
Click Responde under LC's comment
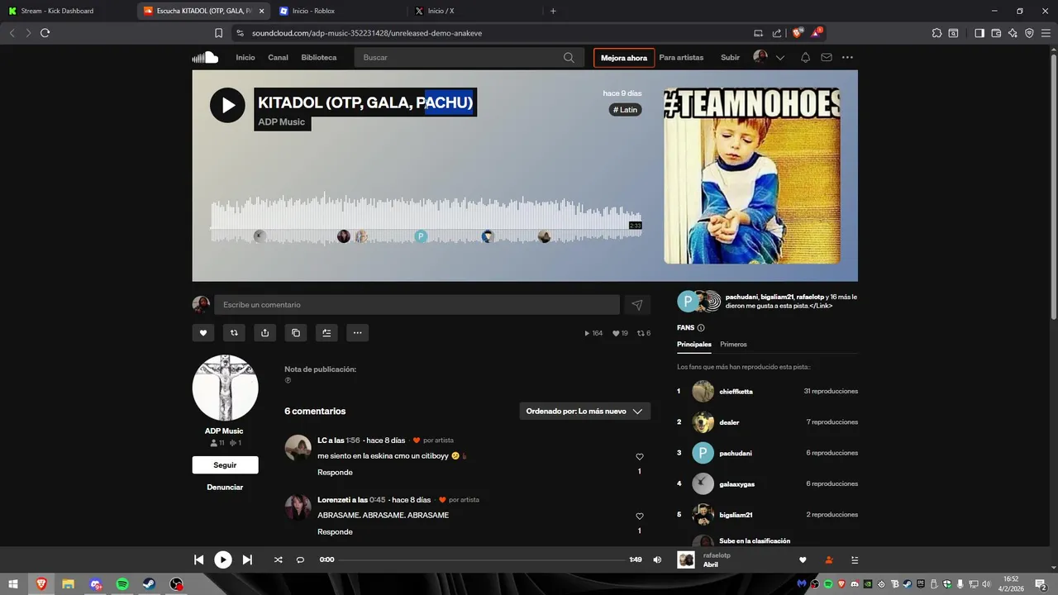point(335,473)
